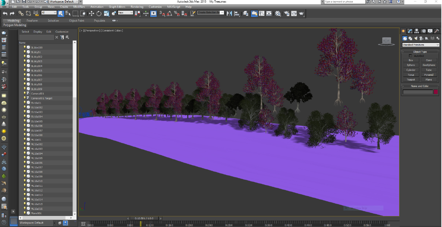Click the Teapot primitive button
The height and width of the screenshot is (227, 442).
click(x=411, y=79)
